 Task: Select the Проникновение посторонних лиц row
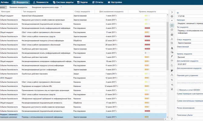pos(83,90)
